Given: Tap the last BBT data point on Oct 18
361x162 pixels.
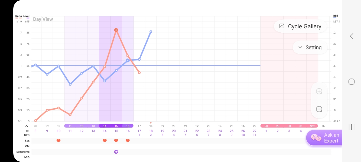Looking at the screenshot, I should point(151,32).
